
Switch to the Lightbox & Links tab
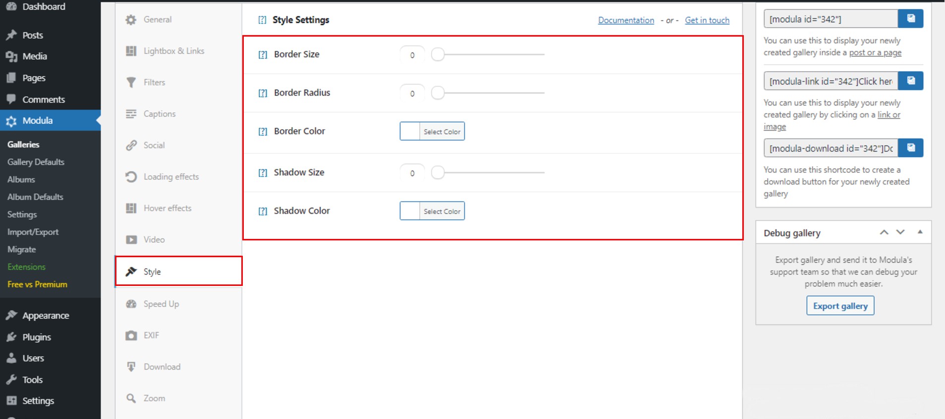pyautogui.click(x=173, y=51)
